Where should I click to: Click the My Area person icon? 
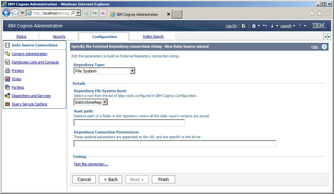point(272,26)
